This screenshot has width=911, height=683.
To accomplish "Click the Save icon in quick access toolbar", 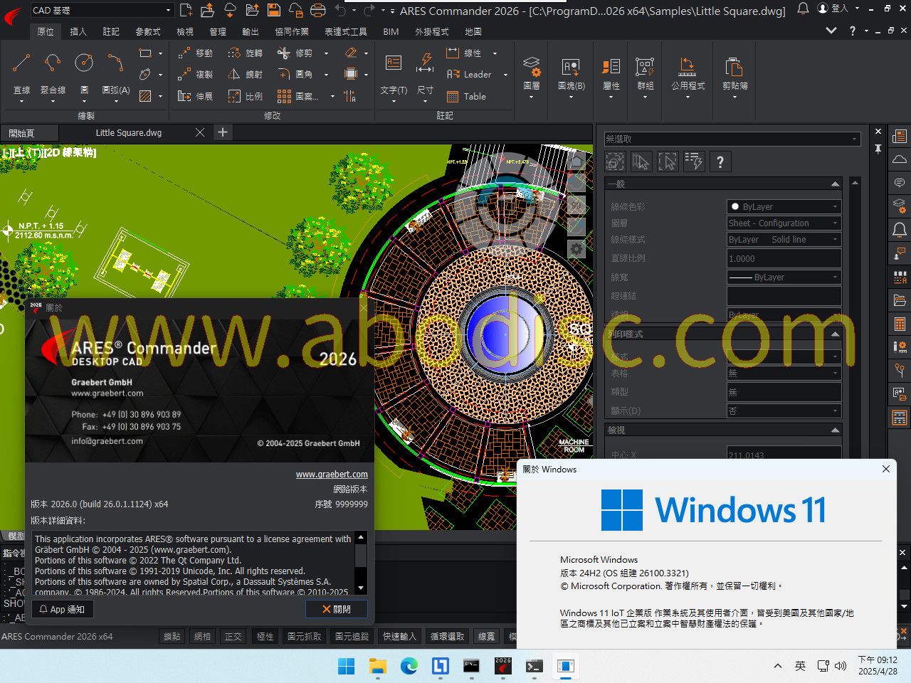I will point(273,10).
